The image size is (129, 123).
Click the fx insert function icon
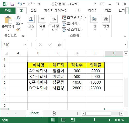click(x=59, y=45)
